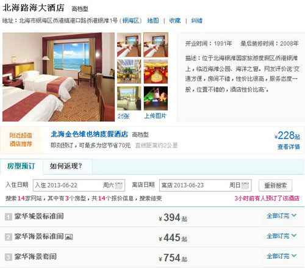Open the 25张 photos link
The width and height of the screenshot is (305, 268).
tap(123, 116)
